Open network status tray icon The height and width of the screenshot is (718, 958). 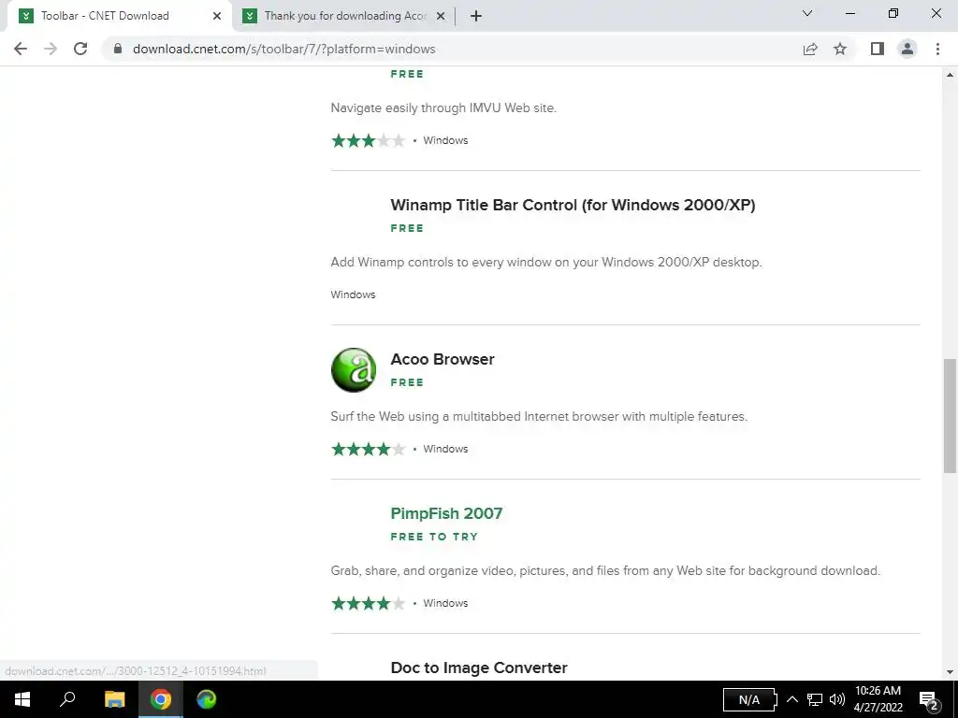pos(815,699)
